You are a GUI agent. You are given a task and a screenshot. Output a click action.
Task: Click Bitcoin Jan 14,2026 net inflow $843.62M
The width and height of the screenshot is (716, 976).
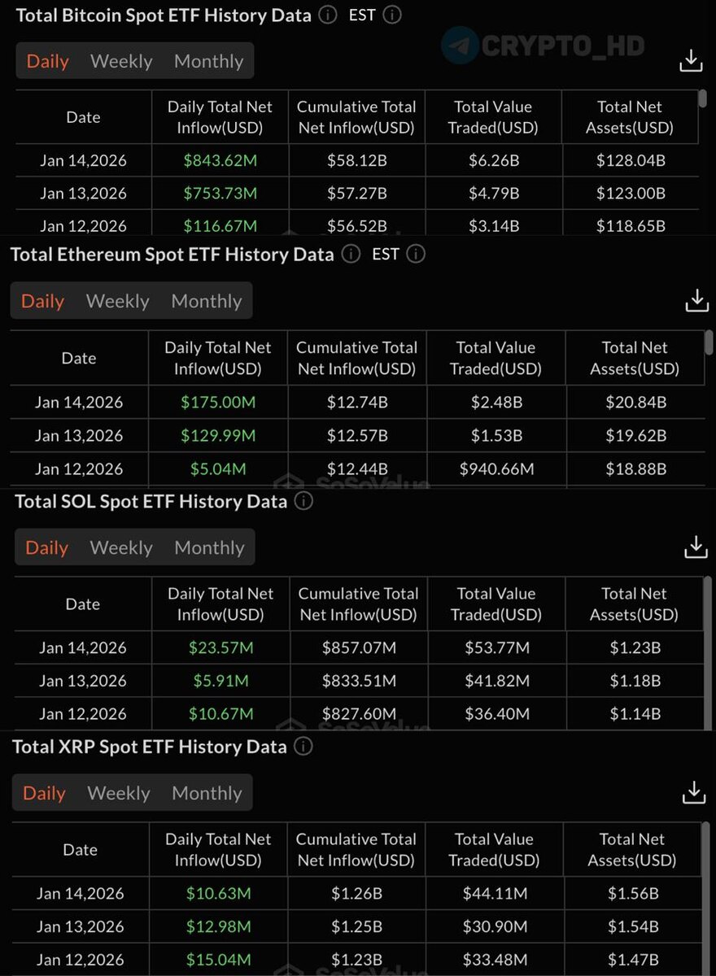pyautogui.click(x=220, y=160)
